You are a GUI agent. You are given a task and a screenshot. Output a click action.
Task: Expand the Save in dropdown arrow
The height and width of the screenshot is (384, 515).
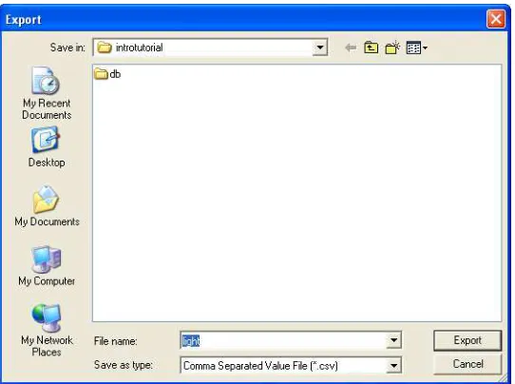(319, 48)
